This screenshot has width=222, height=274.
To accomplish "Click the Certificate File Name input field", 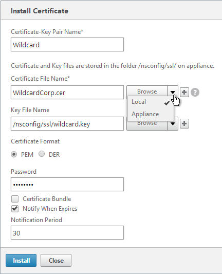I will point(67,92).
